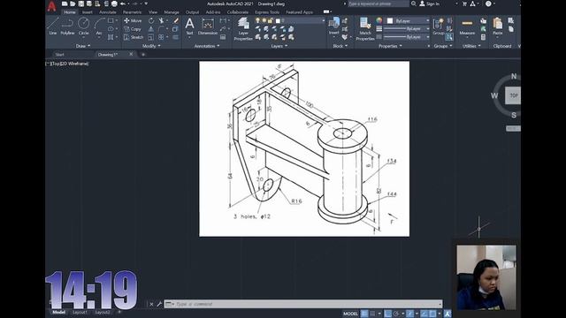Click the Dimension tool
Image resolution: width=566 pixels, height=318 pixels.
click(208, 26)
